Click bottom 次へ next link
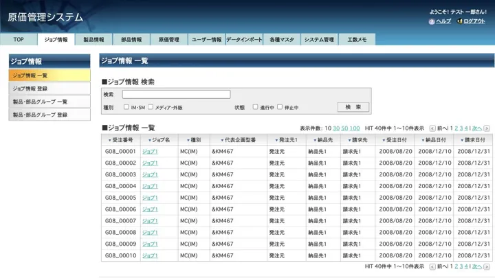The image size is (495, 278). (477, 266)
